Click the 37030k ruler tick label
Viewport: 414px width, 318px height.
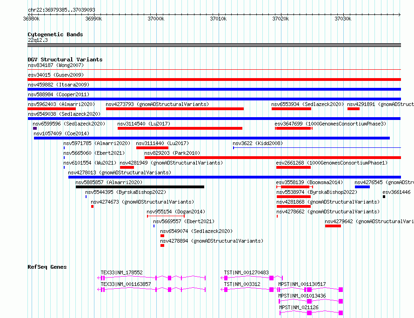tap(343, 19)
